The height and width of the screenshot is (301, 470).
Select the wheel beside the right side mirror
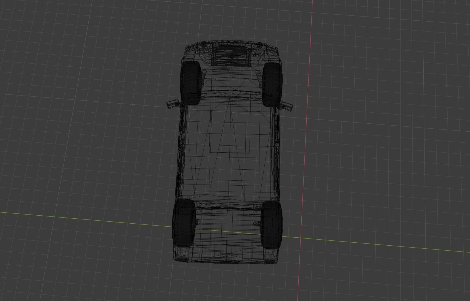pos(272,85)
